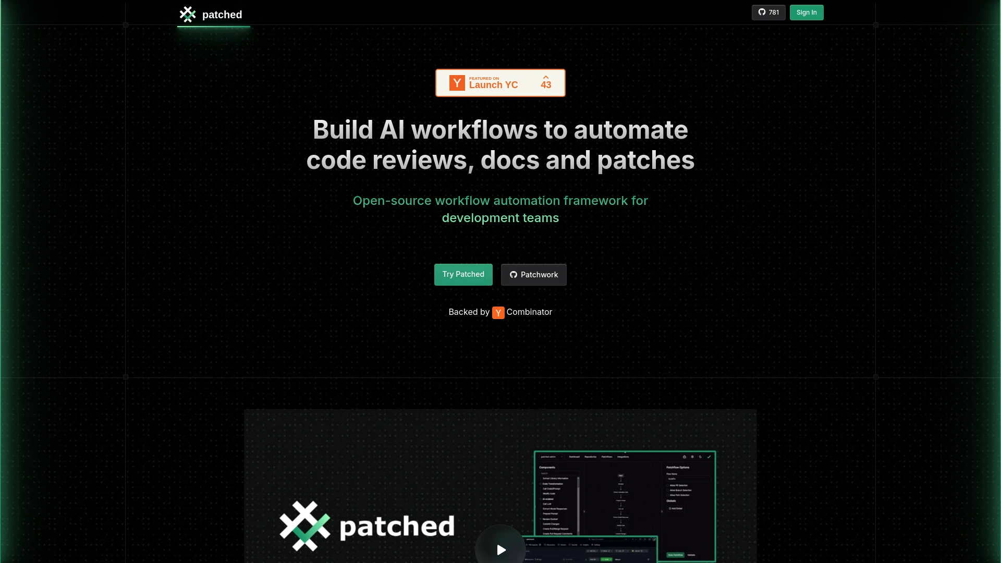
Task: Open the patched-admin dropdown
Action: (x=552, y=457)
